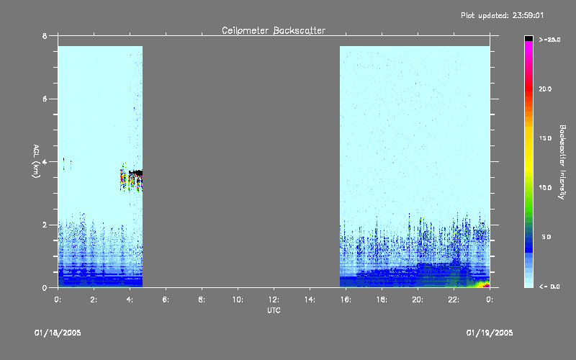Pick the black swatch atop the colorbar

click(528, 38)
